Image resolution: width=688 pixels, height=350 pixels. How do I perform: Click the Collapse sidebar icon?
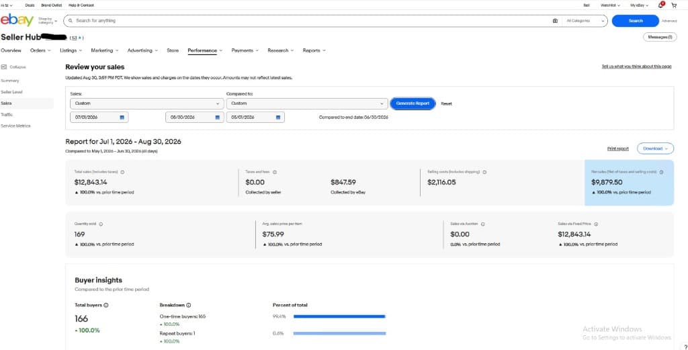(x=3, y=67)
